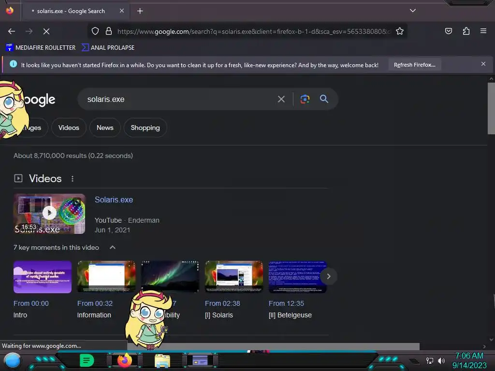
Task: Click the page vertical scrollbar thumb
Action: (491, 109)
